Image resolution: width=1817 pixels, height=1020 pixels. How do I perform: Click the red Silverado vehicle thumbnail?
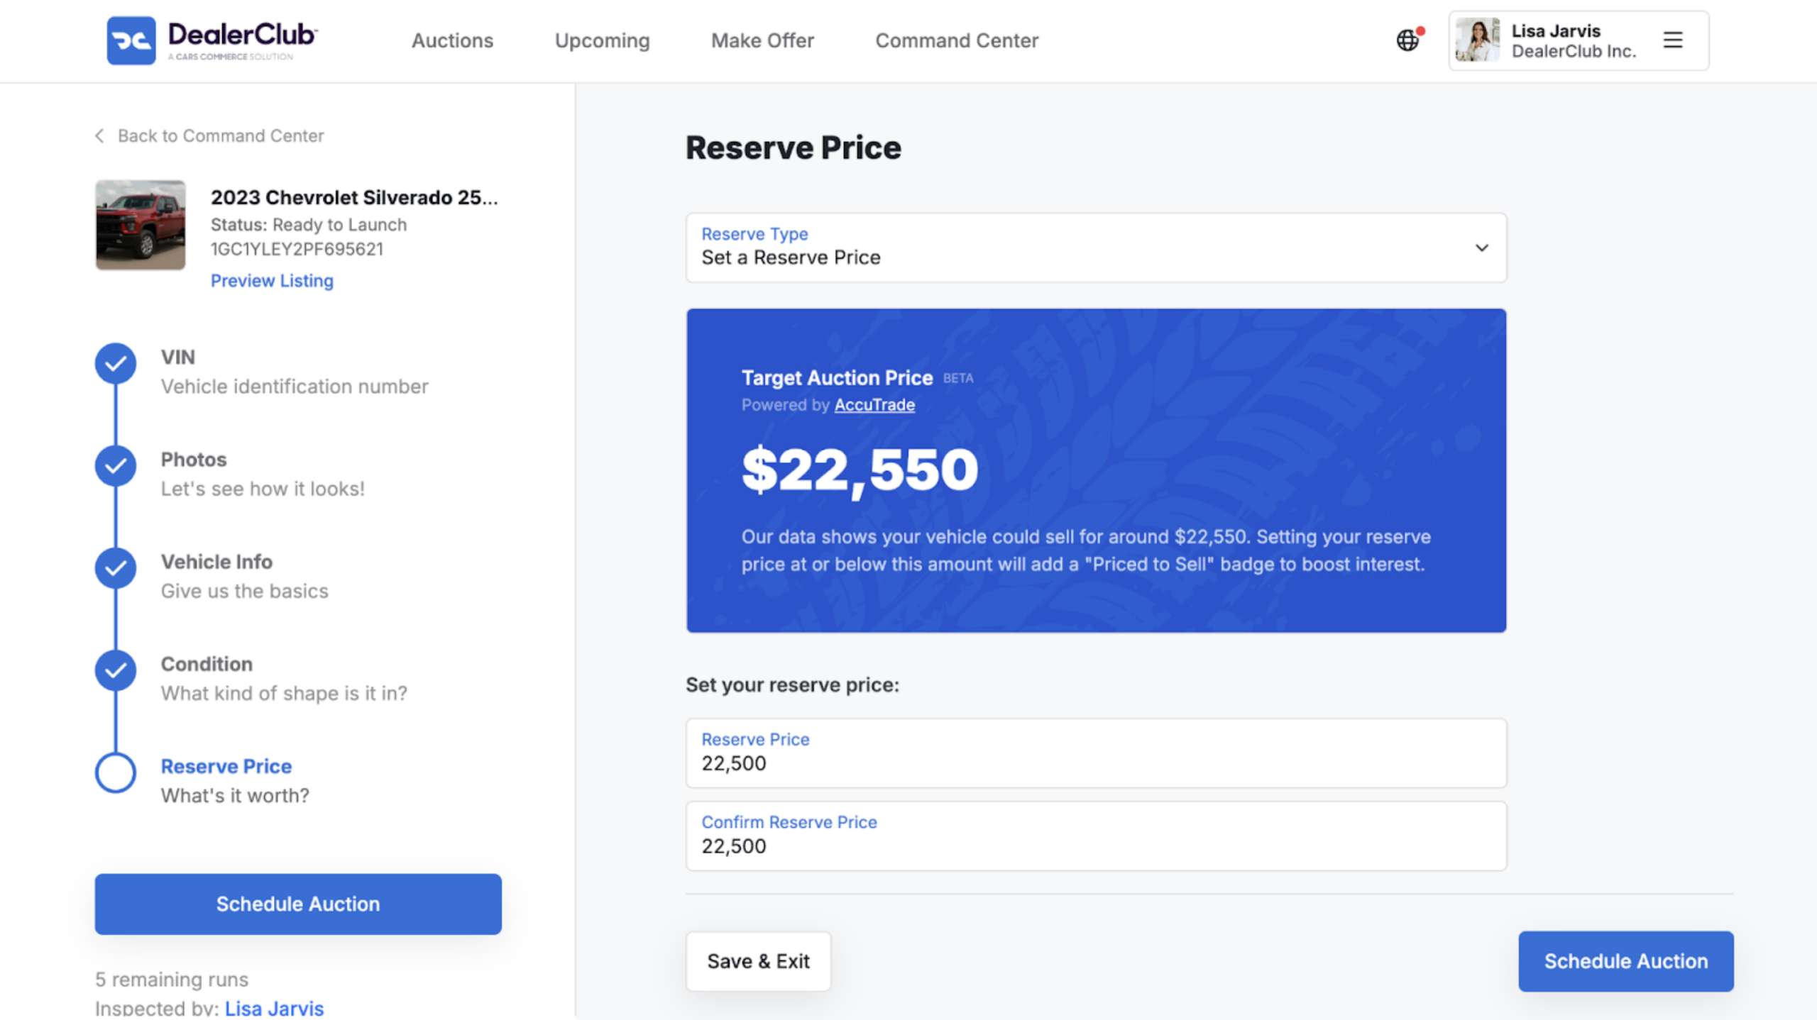[141, 225]
